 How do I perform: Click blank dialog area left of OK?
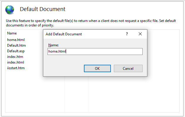pyautogui.click(x=64, y=68)
